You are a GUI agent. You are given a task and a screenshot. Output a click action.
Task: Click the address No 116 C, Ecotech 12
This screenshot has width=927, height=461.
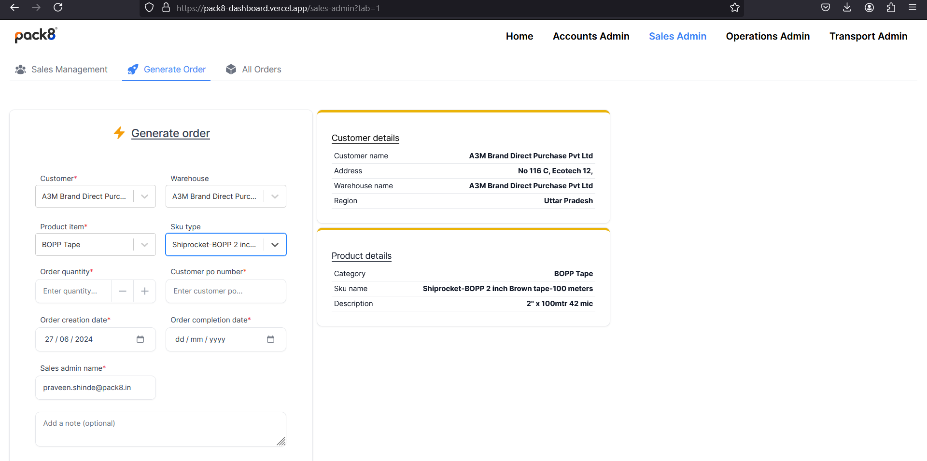tap(555, 171)
